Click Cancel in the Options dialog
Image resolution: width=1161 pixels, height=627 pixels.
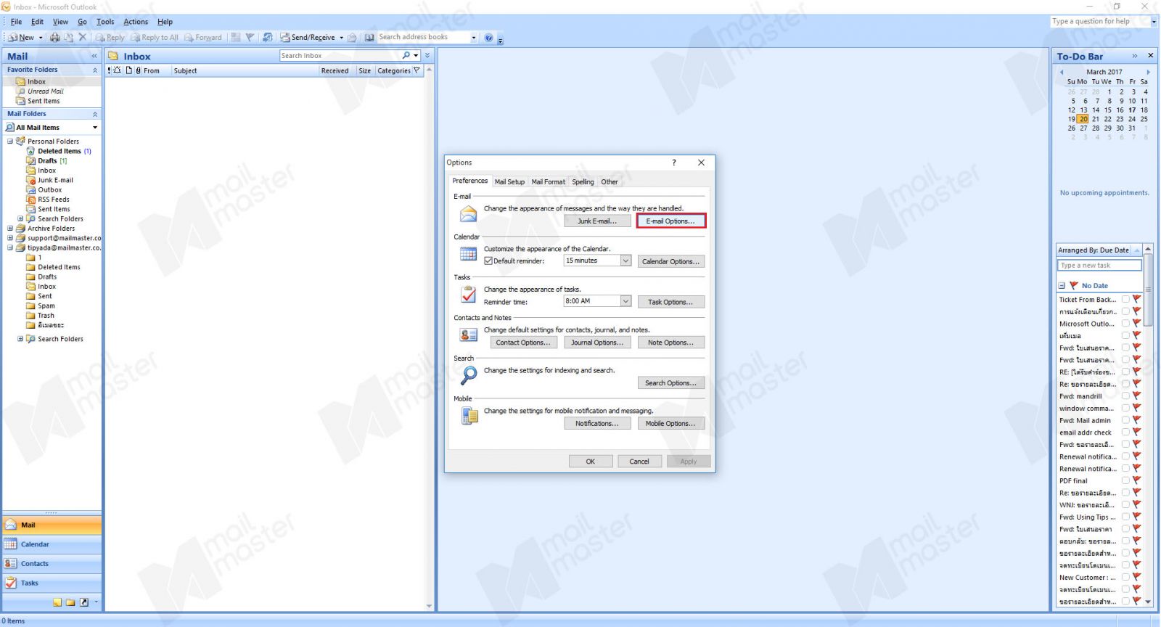point(639,462)
